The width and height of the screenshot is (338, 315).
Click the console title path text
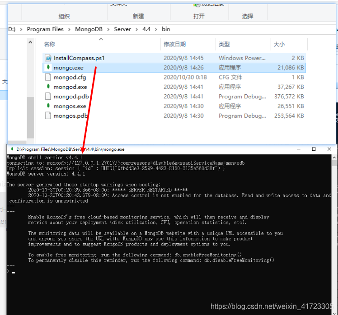70,149
